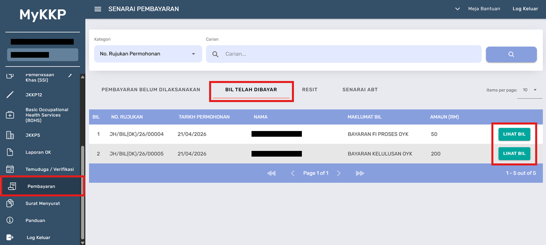Select the Surat Menyurat icon
The height and width of the screenshot is (245, 546).
point(10,203)
